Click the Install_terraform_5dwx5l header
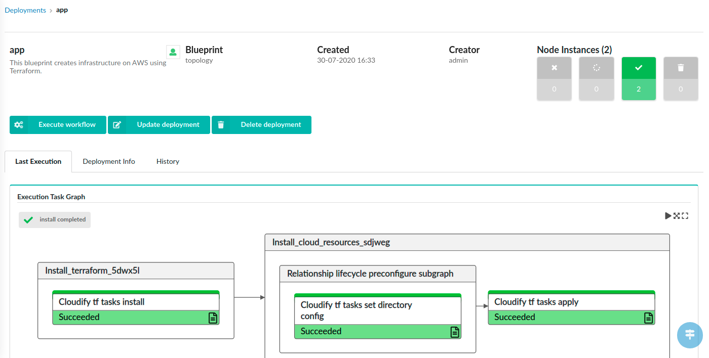The width and height of the screenshot is (709, 358). pos(136,271)
